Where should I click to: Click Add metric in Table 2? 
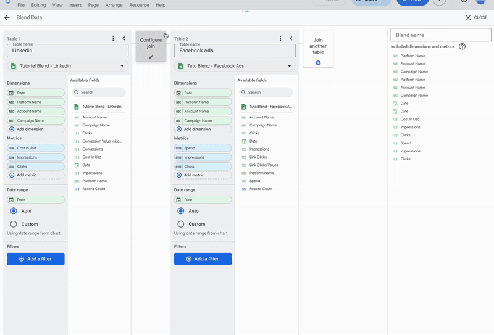(x=203, y=175)
